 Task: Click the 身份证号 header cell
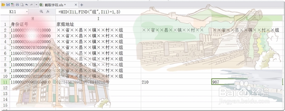[x=33, y=24]
